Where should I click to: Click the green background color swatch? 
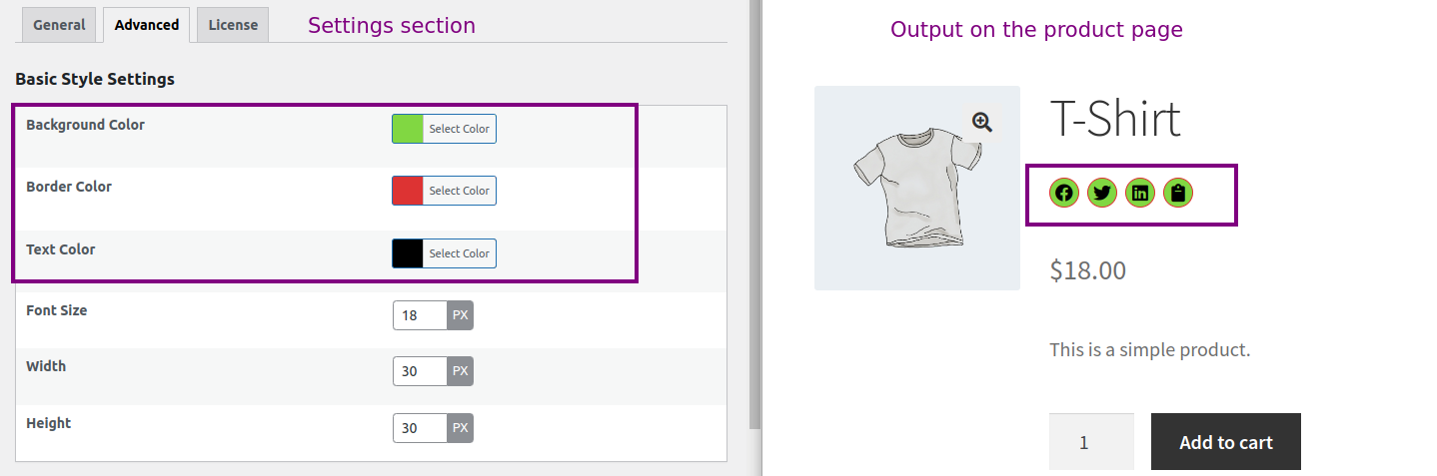[408, 129]
